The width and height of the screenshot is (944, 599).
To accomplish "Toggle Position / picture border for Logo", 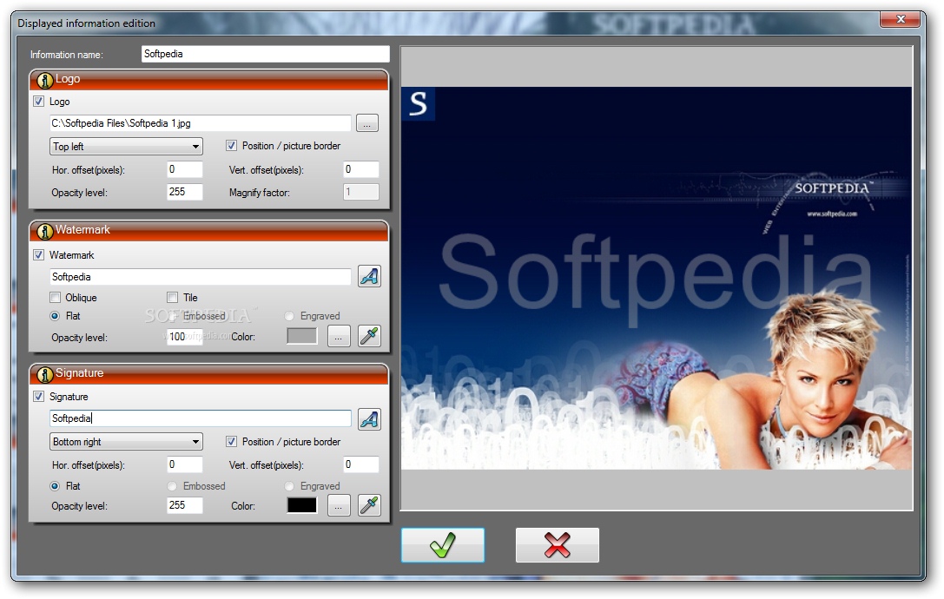I will (231, 146).
